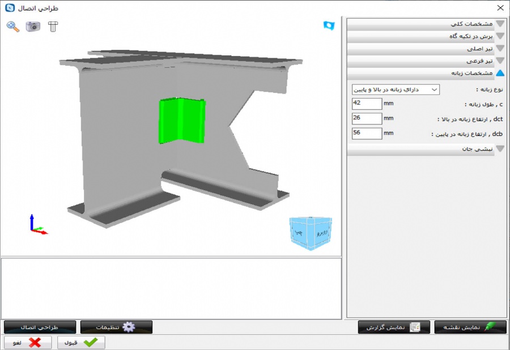Screen dimensions: 510x350
Task: Expand the تیر فرعی section
Action: click(x=426, y=61)
